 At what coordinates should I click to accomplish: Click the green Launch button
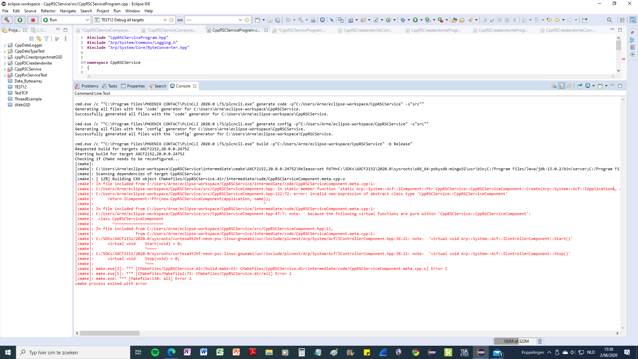(20, 20)
